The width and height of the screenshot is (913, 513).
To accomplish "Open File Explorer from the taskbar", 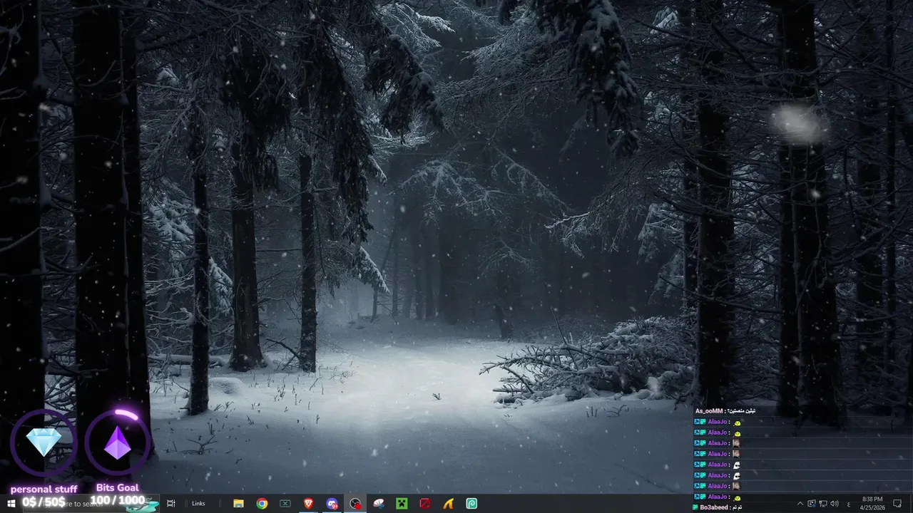I will point(239,504).
